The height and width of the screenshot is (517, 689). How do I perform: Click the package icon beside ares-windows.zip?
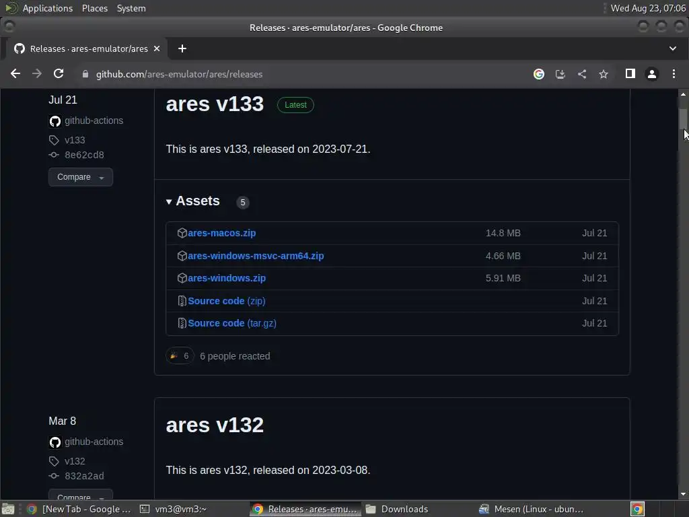point(182,278)
